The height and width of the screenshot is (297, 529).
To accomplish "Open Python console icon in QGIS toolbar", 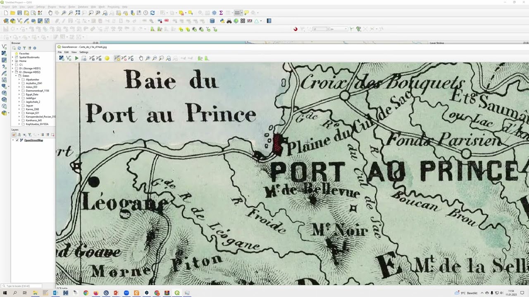I will click(x=222, y=21).
